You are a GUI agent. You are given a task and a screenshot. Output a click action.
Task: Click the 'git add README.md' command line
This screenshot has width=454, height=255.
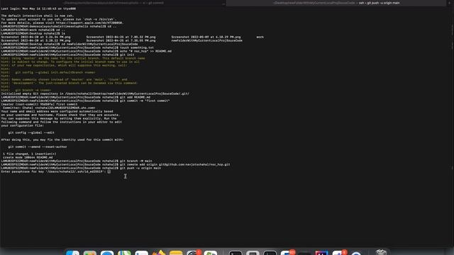coord(76,97)
